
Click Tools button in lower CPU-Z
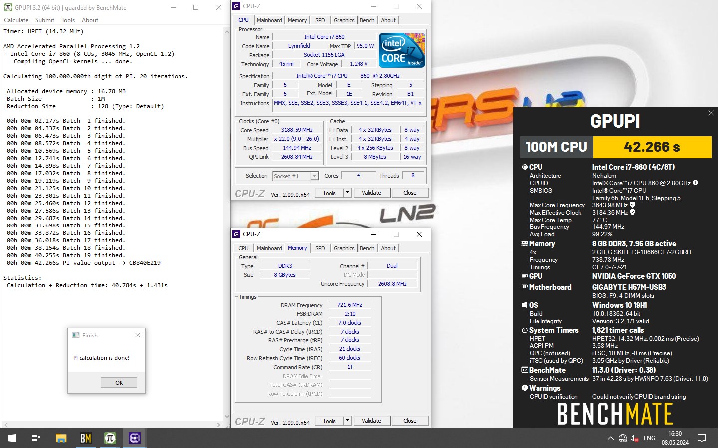[329, 421]
